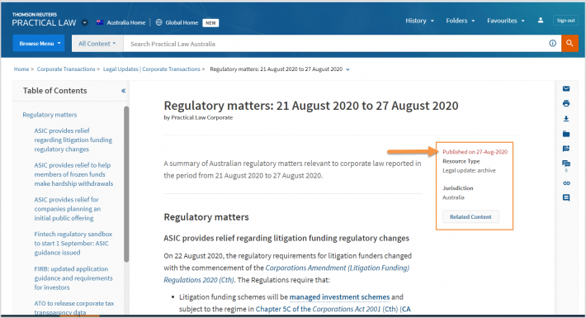Open Corporations Amendment (Litigation Funding) Regulations link

[286, 274]
